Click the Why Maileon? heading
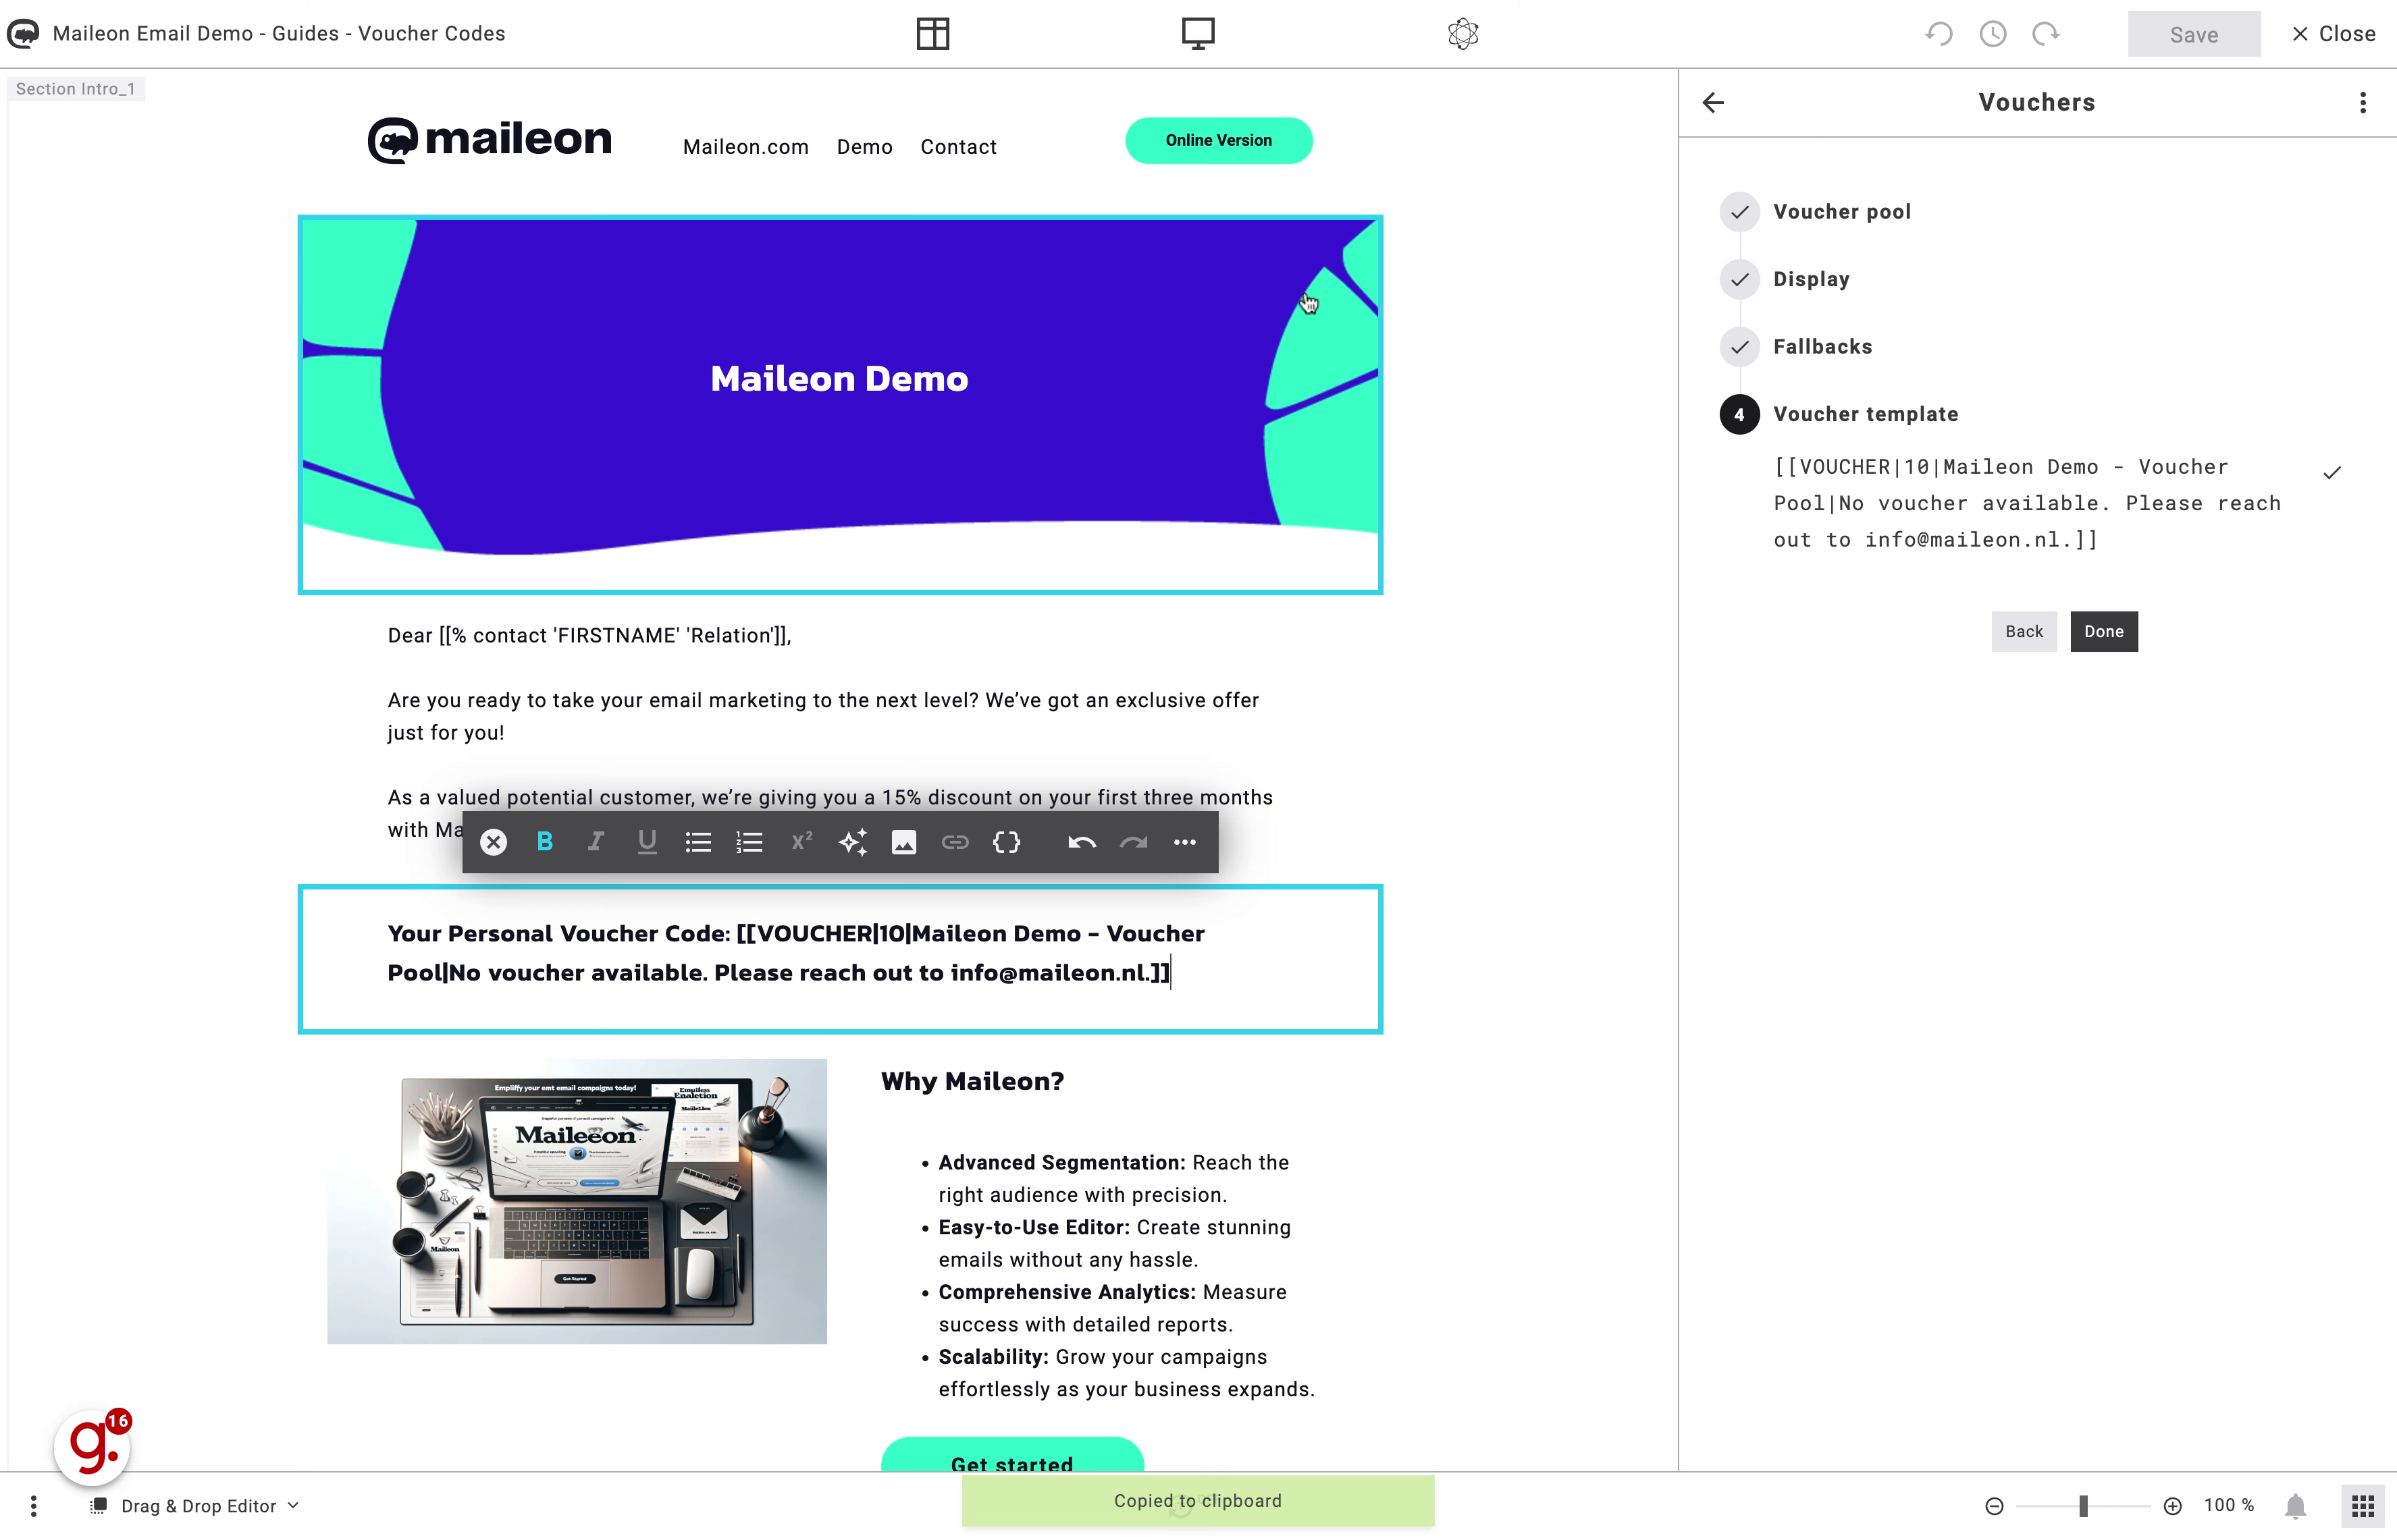This screenshot has height=1540, width=2397. (972, 1081)
